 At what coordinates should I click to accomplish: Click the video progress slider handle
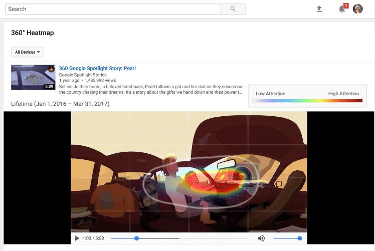click(x=136, y=238)
